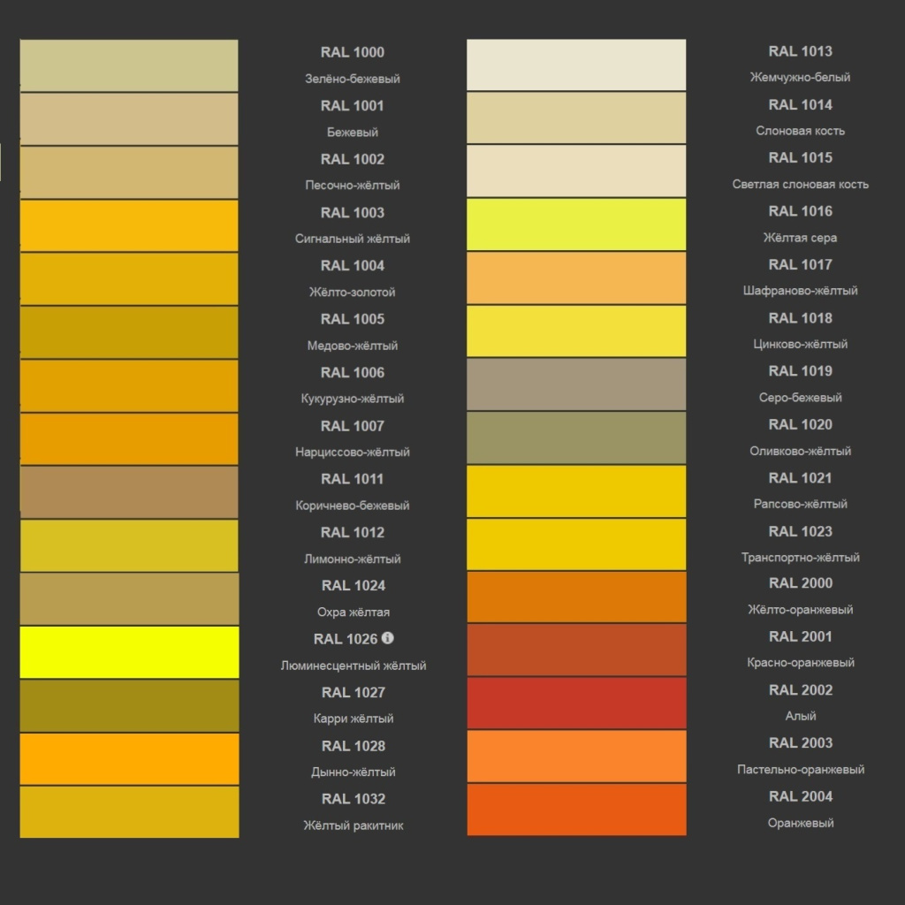This screenshot has height=905, width=905.
Task: Select the RAL 1019 grey-beige swatch
Action: point(576,384)
